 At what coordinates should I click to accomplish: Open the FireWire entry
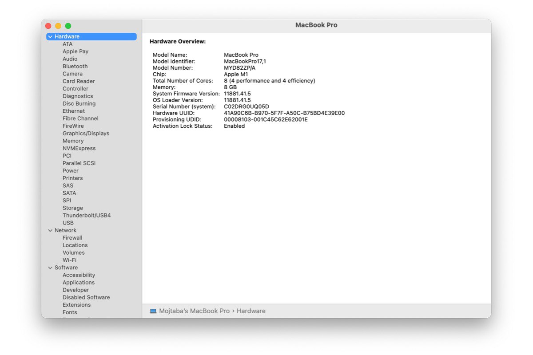73,126
